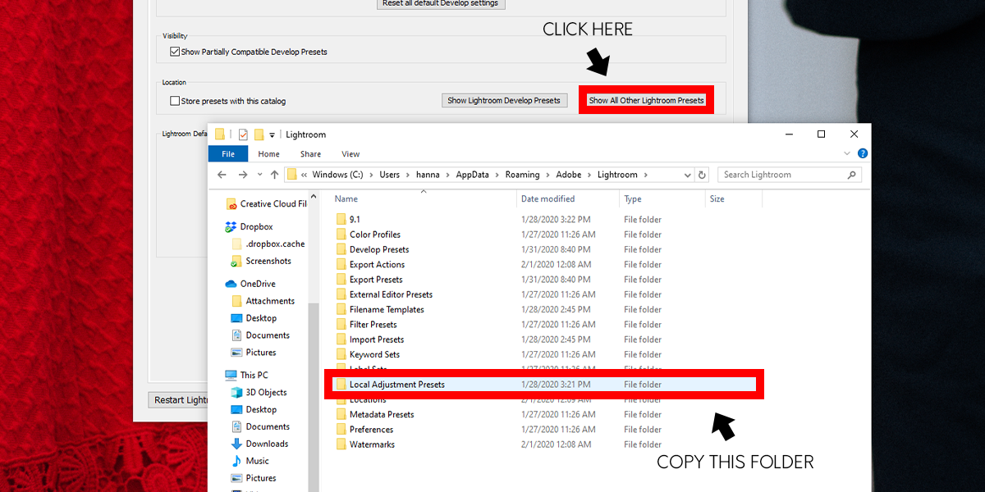Open Dropbox in the navigation pane

[256, 226]
